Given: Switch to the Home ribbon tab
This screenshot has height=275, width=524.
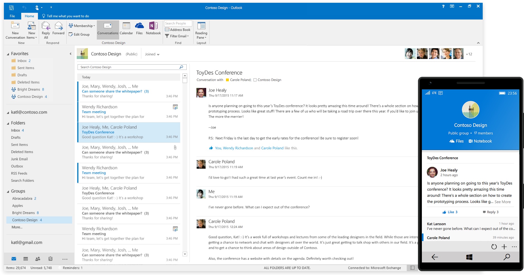Looking at the screenshot, I should [29, 16].
